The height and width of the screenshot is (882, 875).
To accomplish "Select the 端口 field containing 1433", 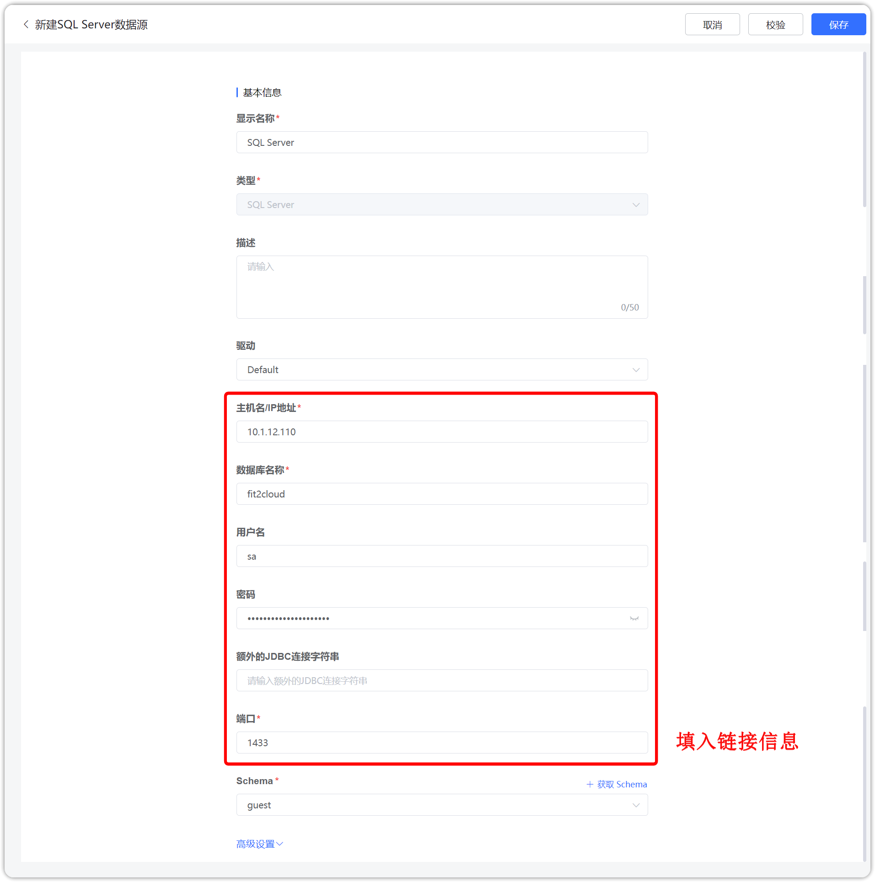I will click(x=441, y=743).
